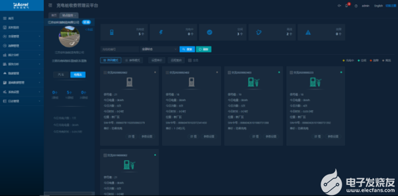Click the charging pile total count icon
The width and height of the screenshot is (398, 196).
click(111, 32)
